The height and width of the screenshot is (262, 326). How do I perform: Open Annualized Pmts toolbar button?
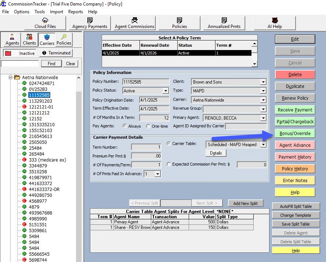tap(224, 23)
